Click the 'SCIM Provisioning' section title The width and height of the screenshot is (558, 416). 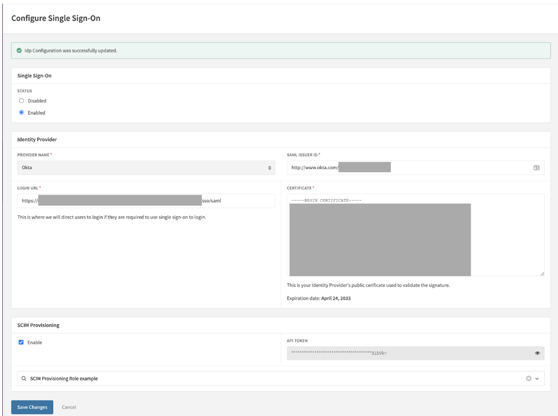(38, 325)
